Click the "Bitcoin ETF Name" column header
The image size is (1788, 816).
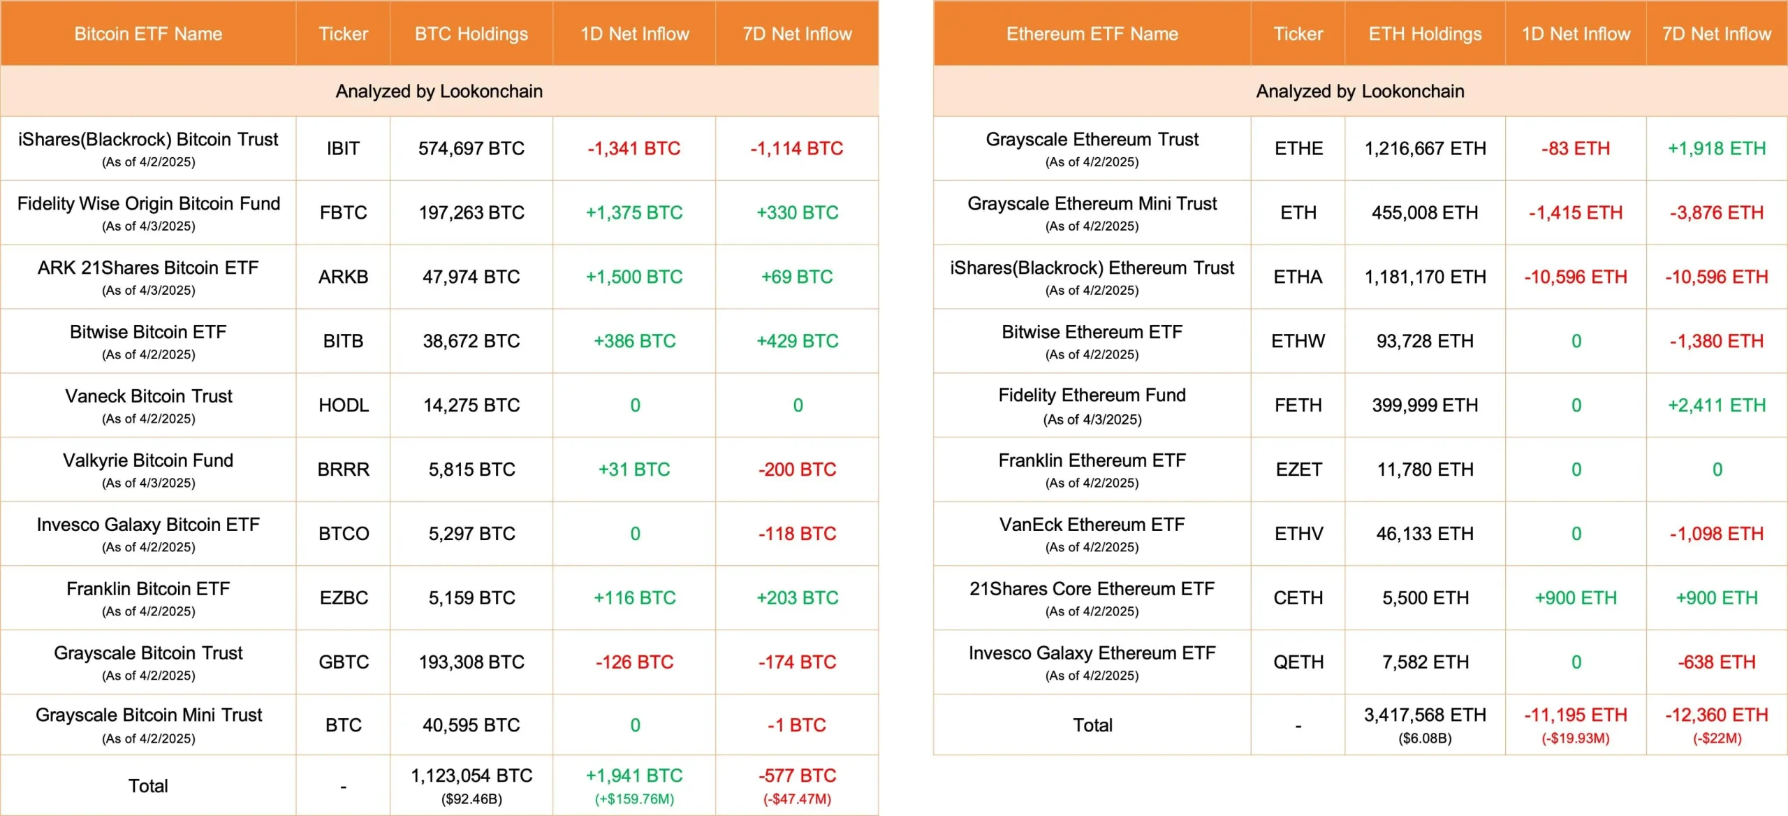[x=148, y=34]
